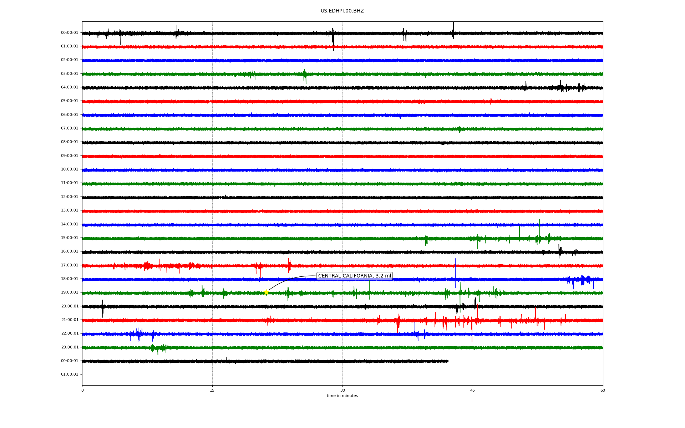Click the yellow star earthquake marker
Viewport: 685px width, 428px height.
pyautogui.click(x=266, y=292)
